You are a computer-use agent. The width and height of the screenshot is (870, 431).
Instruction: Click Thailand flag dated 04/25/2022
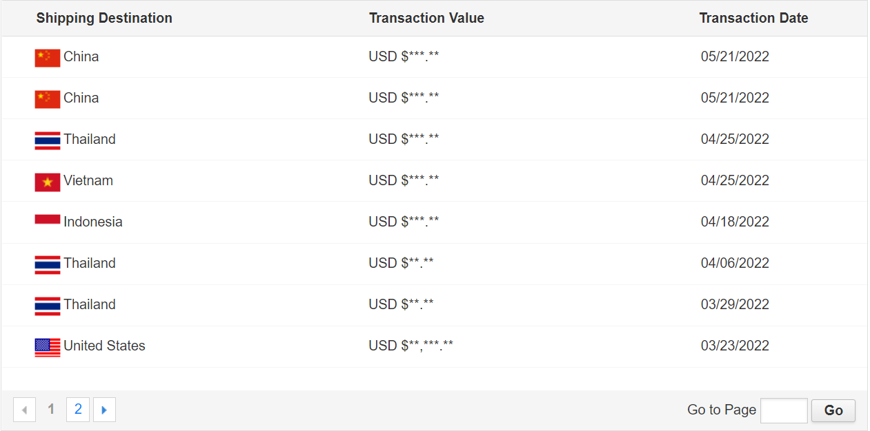pyautogui.click(x=48, y=140)
